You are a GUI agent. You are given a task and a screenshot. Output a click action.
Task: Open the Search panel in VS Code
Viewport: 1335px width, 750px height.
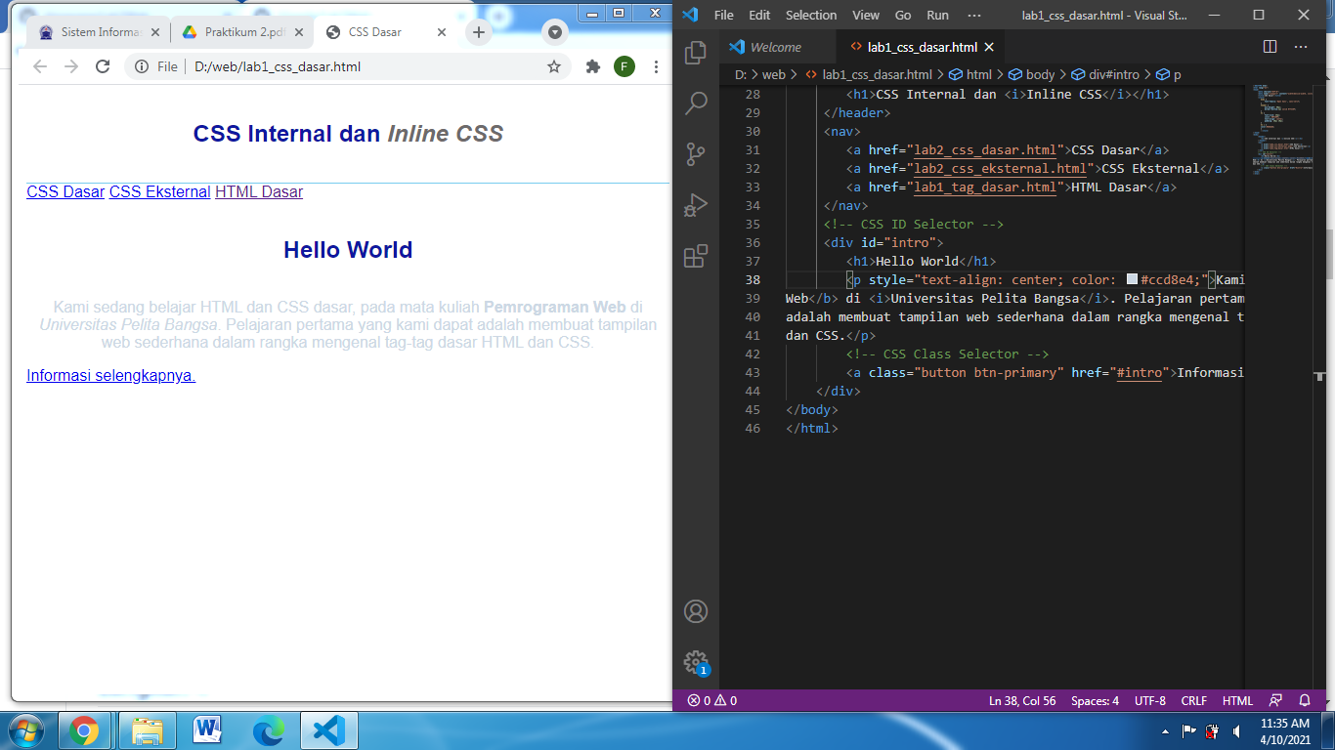695,103
